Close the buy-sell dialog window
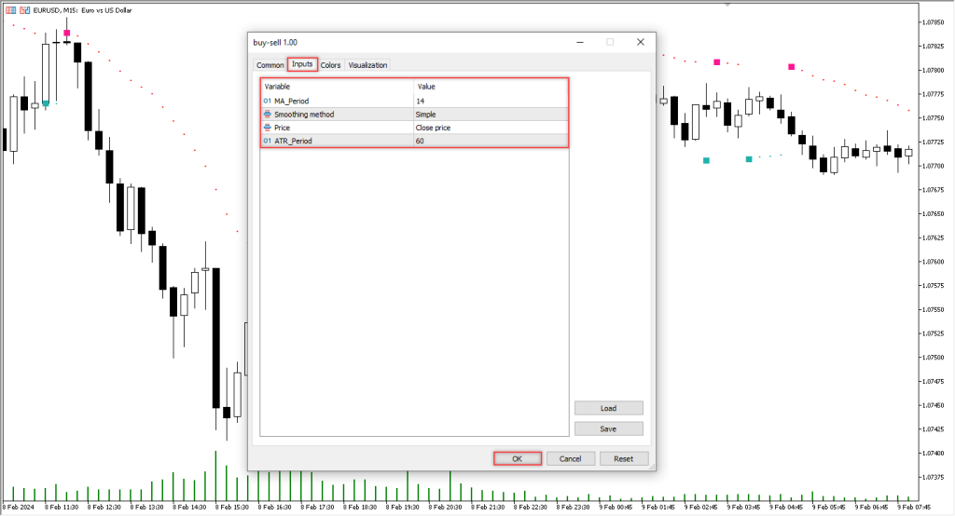 click(x=640, y=42)
